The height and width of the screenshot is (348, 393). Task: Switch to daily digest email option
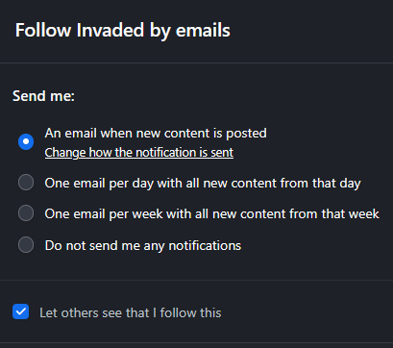(26, 183)
